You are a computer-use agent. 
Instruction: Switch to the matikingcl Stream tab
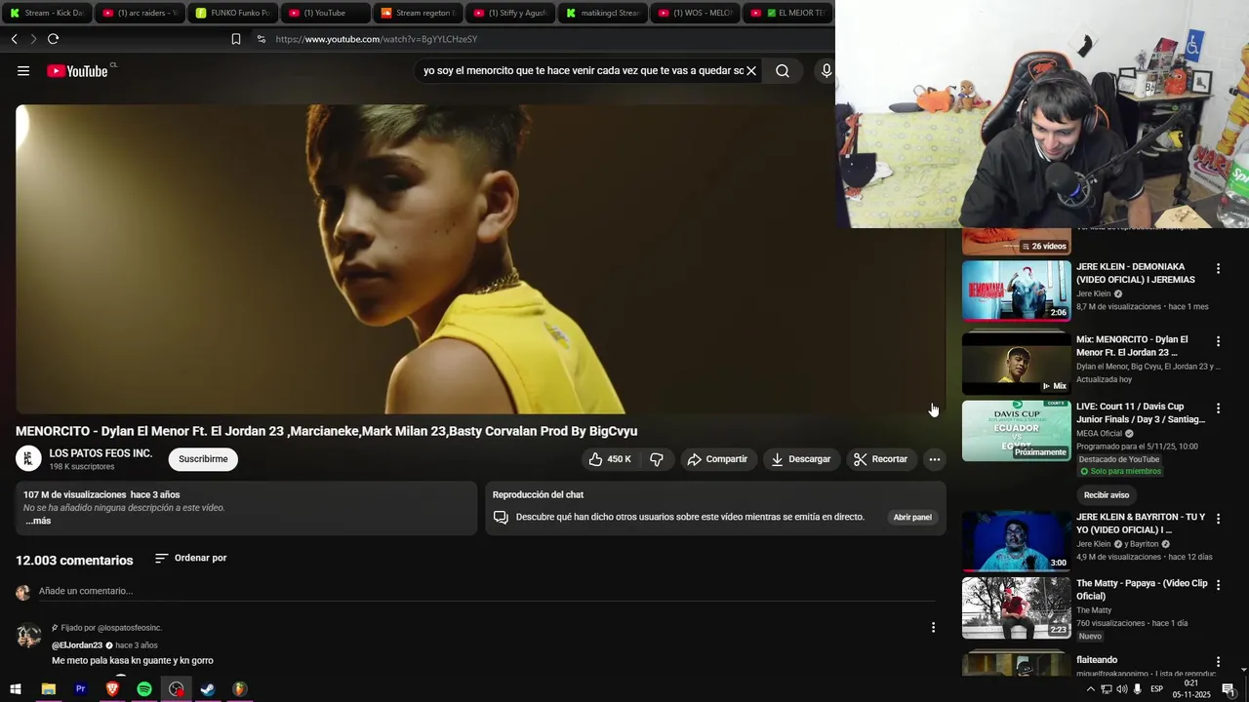tap(603, 13)
